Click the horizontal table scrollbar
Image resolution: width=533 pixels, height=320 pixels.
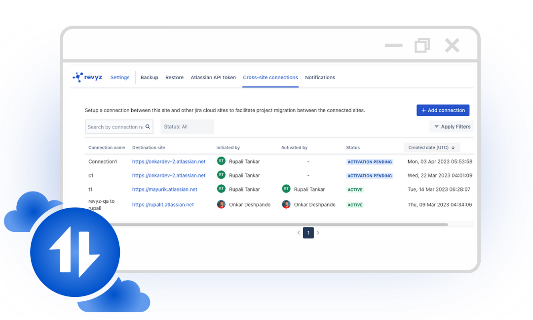point(276,224)
